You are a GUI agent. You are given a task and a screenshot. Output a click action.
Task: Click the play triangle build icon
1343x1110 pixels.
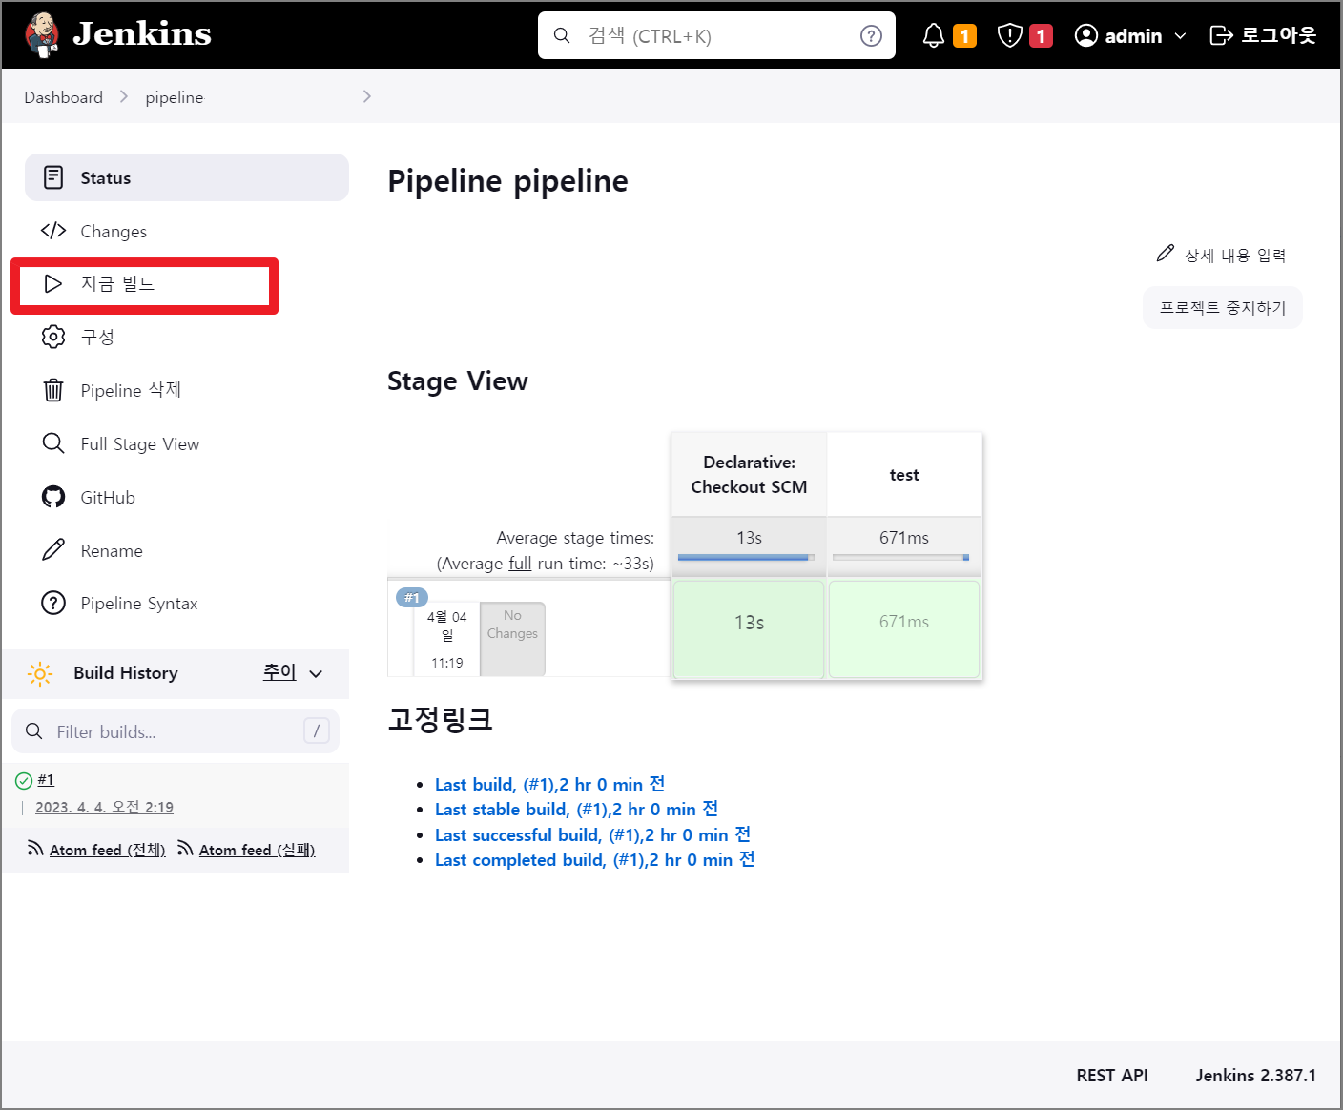click(x=53, y=283)
